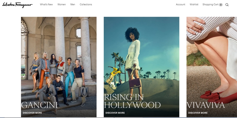Click Discover More under Vivaviva
The width and height of the screenshot is (237, 118).
point(198,113)
